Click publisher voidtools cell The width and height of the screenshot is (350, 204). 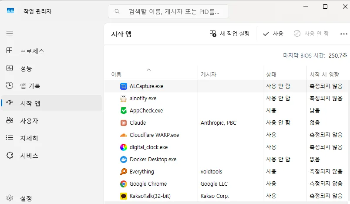[211, 172]
